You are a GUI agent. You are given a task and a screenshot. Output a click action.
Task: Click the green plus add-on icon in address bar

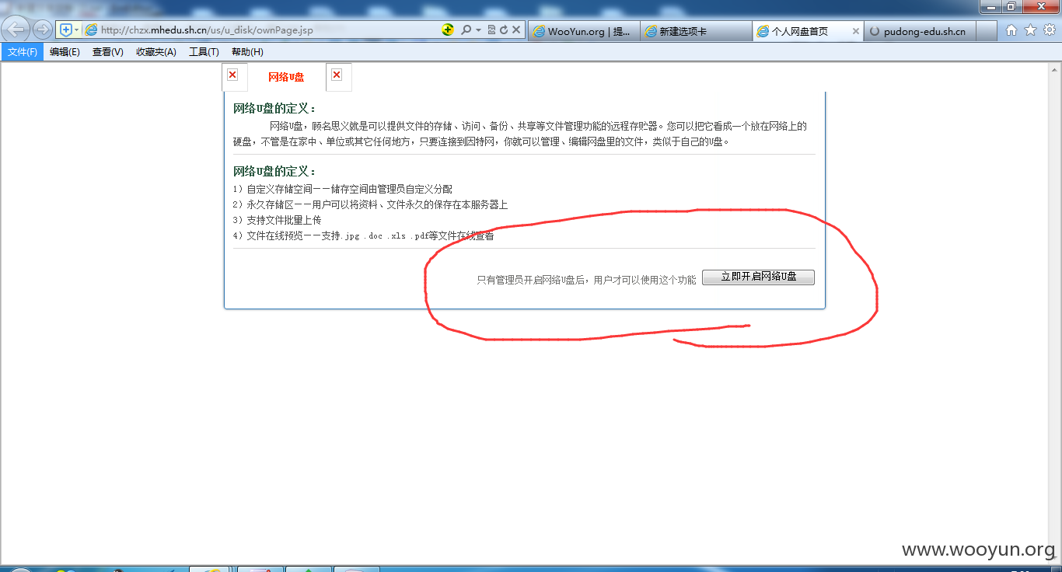tap(448, 30)
